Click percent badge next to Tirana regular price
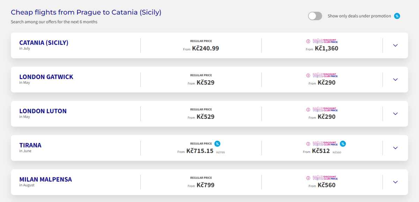 pyautogui.click(x=217, y=143)
